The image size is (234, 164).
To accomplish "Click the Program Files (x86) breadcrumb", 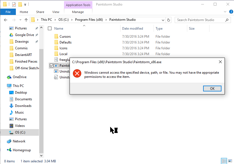I will tap(89, 20).
